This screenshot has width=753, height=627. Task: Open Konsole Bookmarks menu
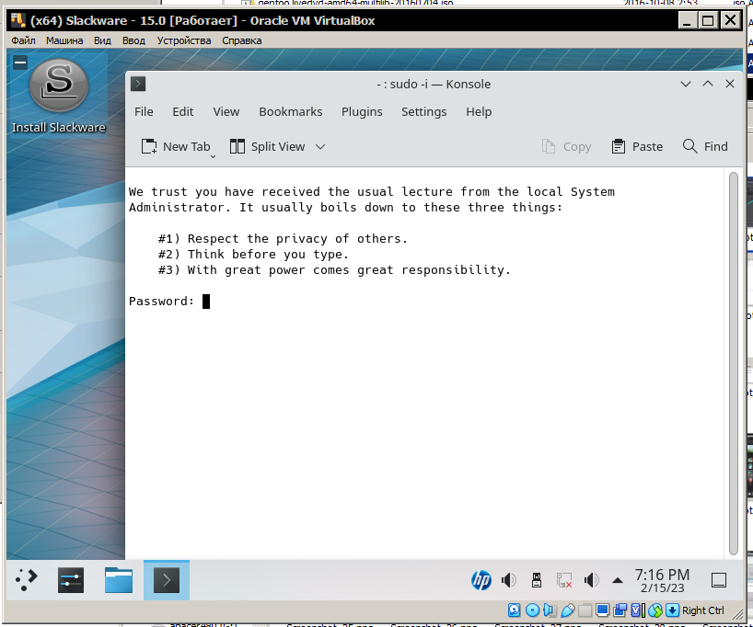pos(291,111)
